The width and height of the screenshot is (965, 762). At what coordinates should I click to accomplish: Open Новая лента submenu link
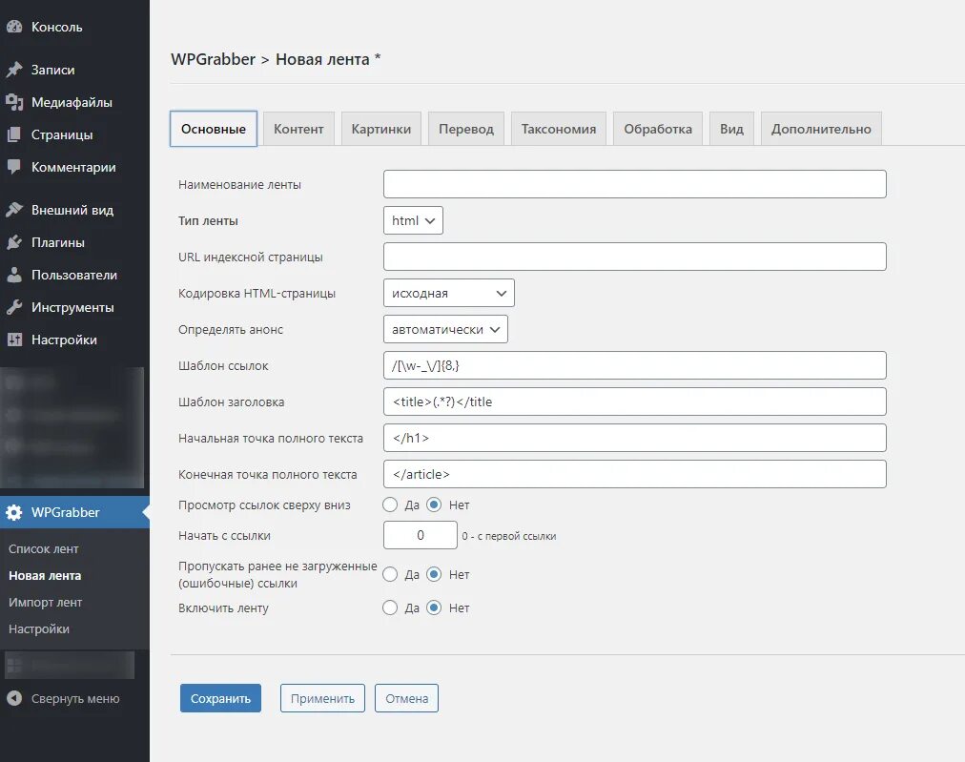coord(45,575)
